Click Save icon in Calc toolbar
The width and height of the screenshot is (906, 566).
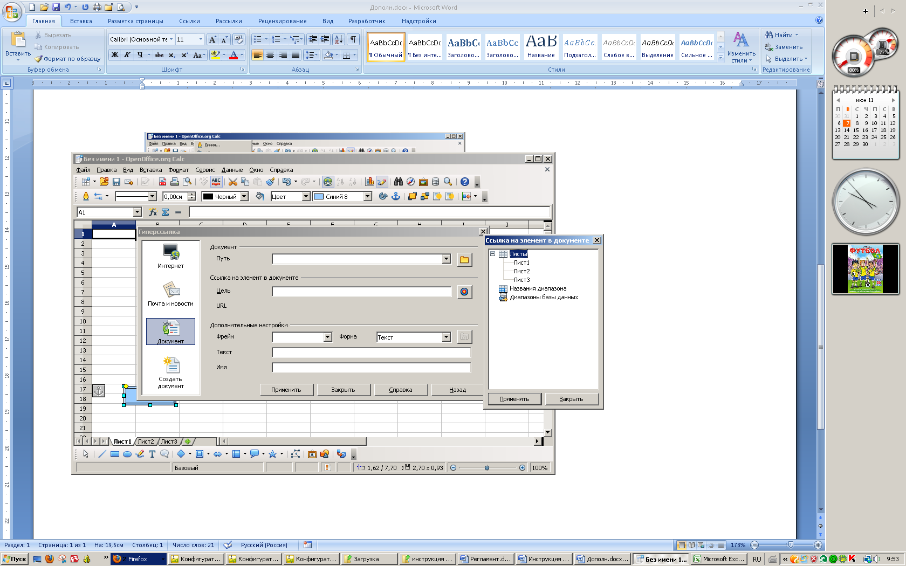116,182
